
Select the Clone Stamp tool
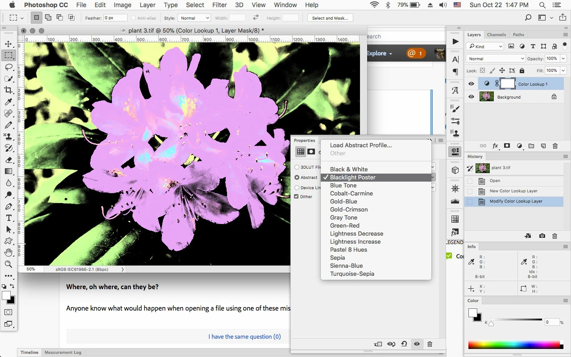pos(8,137)
